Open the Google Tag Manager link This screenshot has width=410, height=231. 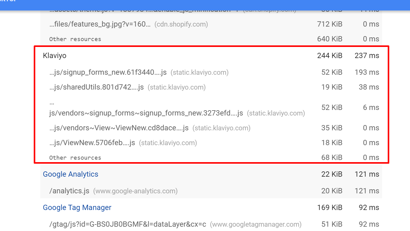[x=77, y=208]
